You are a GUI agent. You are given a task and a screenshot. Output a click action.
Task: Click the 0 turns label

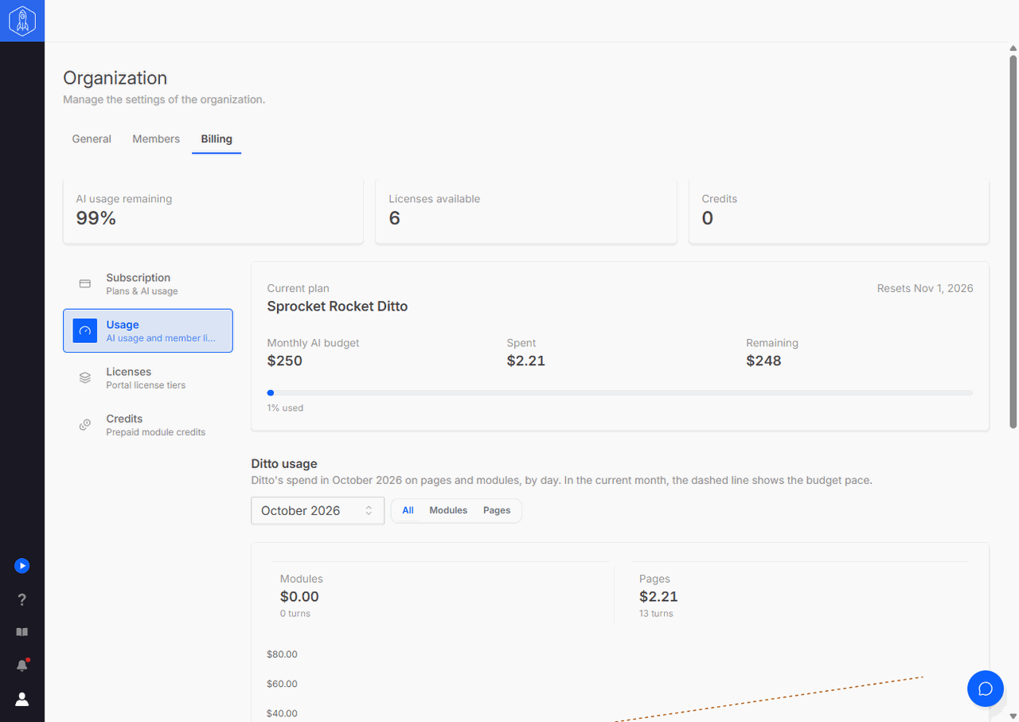click(x=295, y=614)
